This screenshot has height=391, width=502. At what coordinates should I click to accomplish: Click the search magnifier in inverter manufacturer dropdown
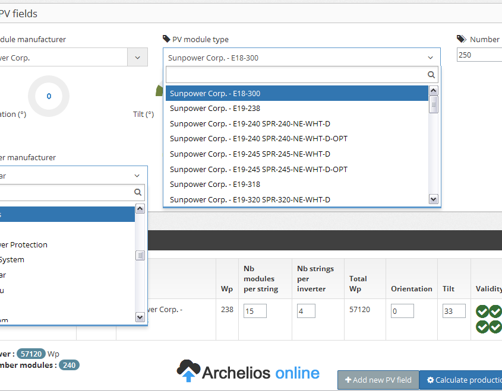coord(138,192)
